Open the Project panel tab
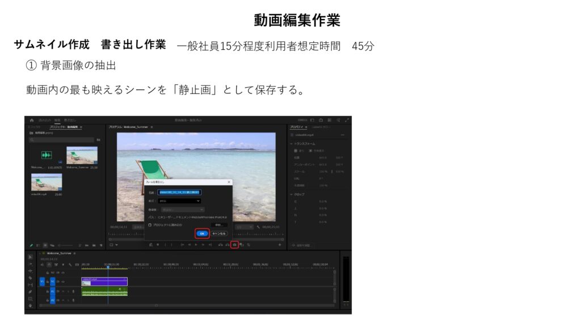The image size is (581, 326). pos(64,127)
